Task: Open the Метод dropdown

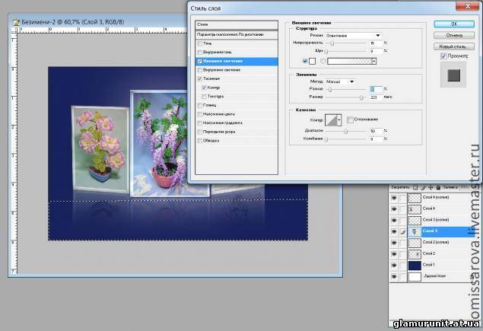Action: pos(340,81)
